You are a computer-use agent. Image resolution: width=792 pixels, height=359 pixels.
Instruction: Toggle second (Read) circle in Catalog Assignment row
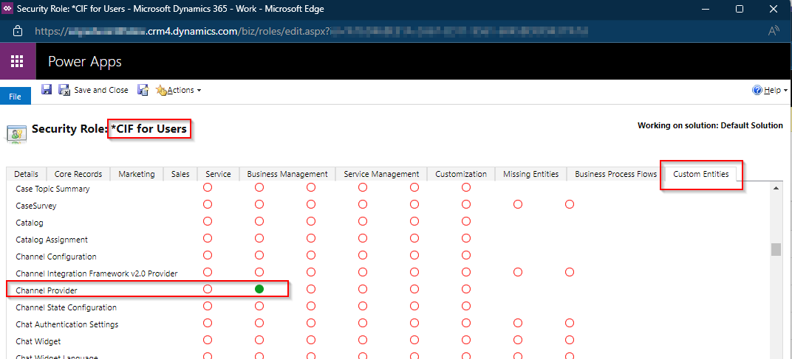(x=259, y=238)
